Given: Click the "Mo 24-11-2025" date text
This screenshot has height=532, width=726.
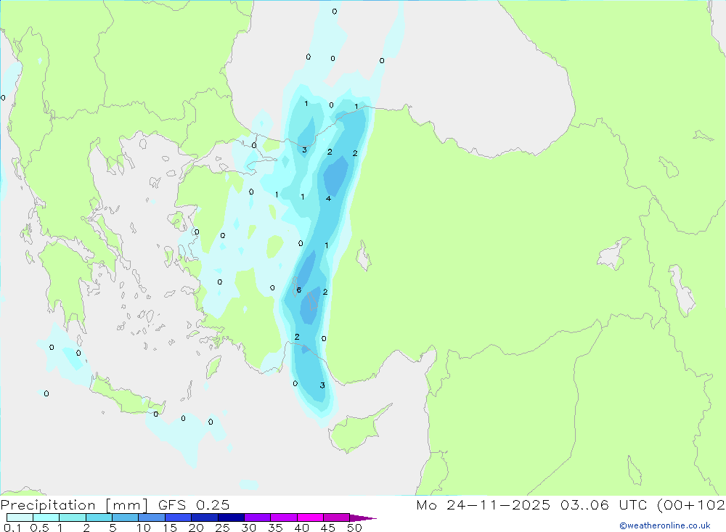Looking at the screenshot, I should 484,504.
